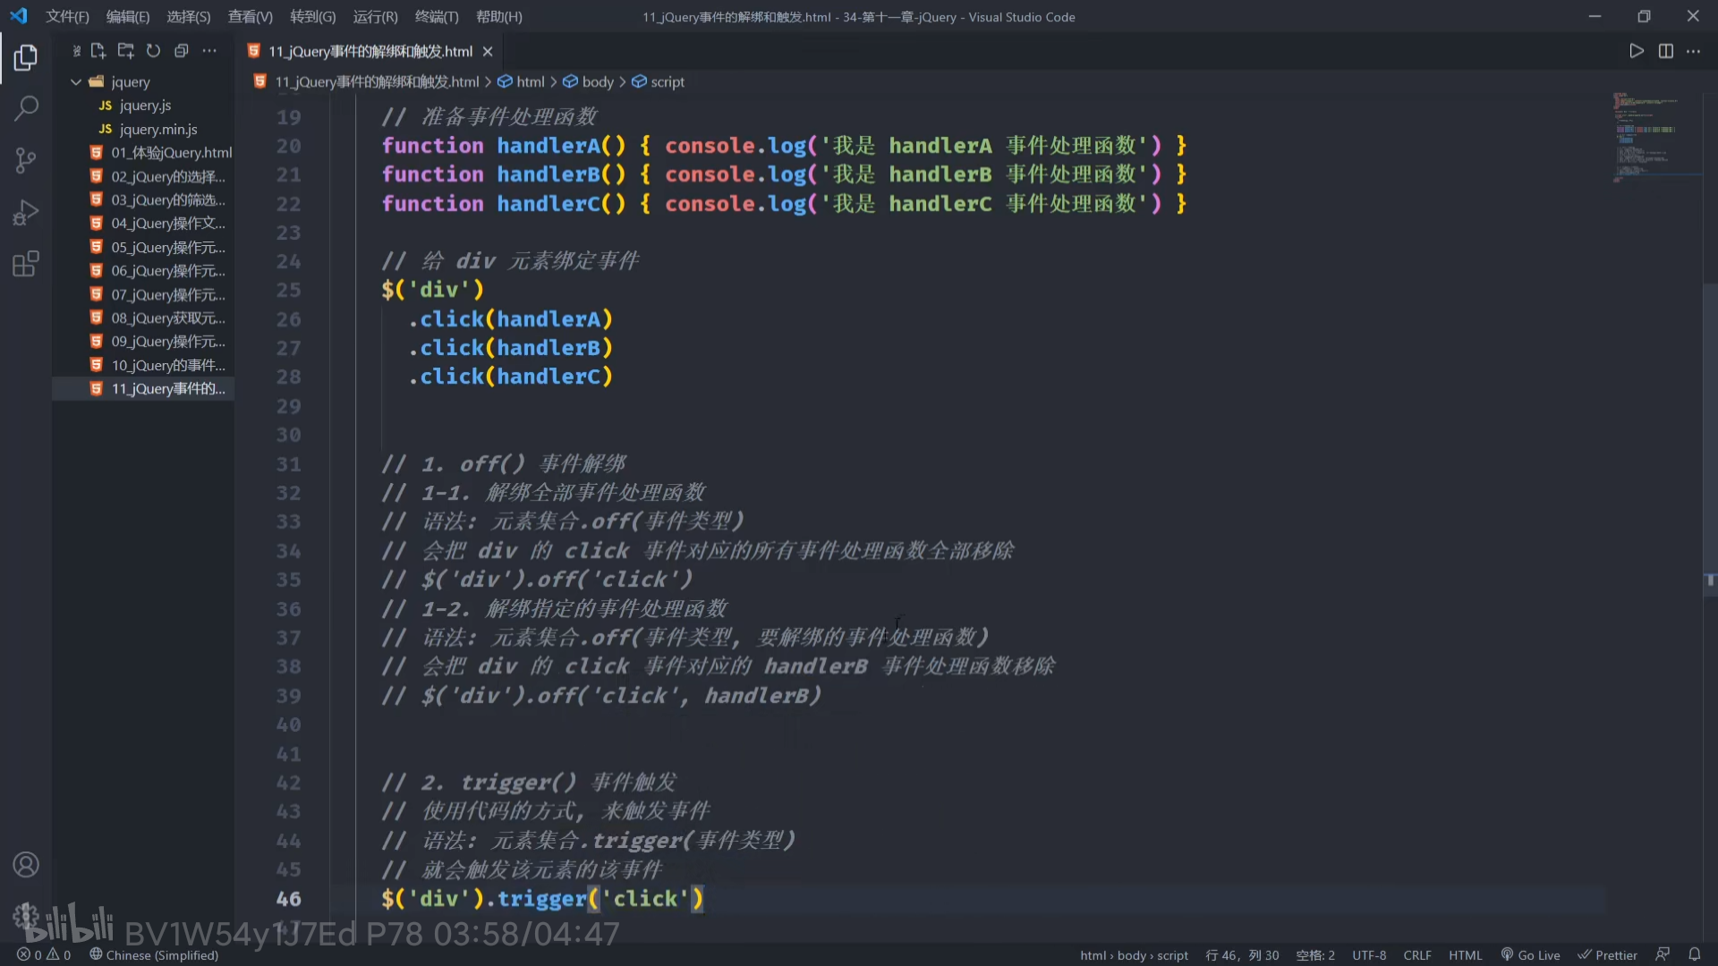Split the editor to the right
Screen dimensions: 1718x966
pos(1665,51)
